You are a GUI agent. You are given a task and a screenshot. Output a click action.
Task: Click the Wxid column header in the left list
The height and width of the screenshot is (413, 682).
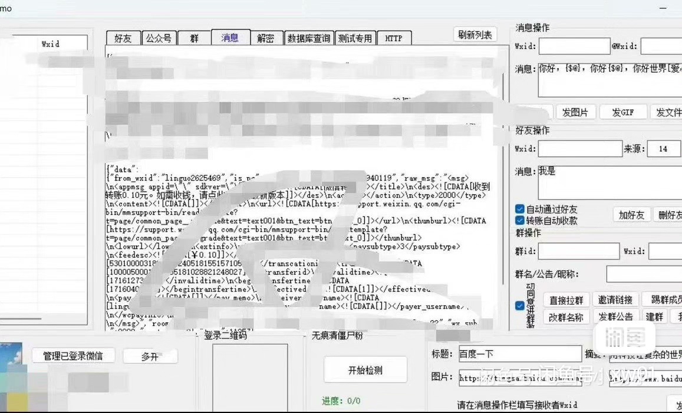click(x=50, y=44)
